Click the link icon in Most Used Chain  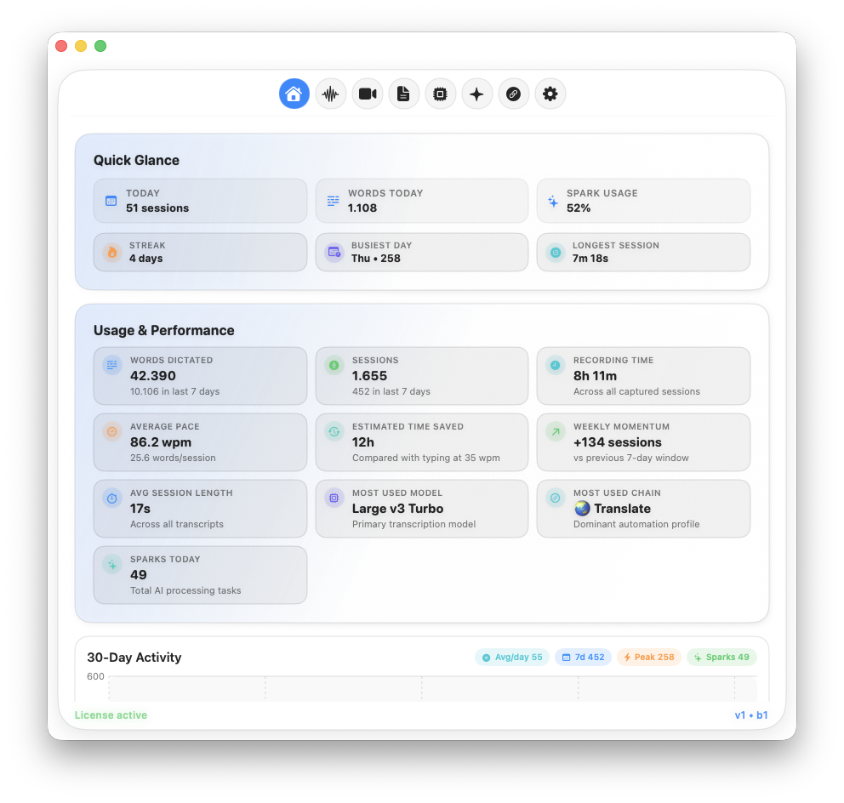pos(555,498)
